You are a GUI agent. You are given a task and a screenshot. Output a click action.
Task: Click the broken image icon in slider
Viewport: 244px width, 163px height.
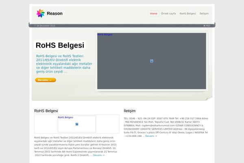[x=152, y=61]
